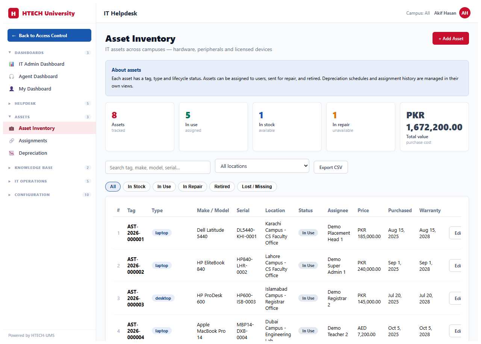Viewport: 481px width, 344px height.
Task: Click the My Dashboard person icon
Action: pos(11,89)
